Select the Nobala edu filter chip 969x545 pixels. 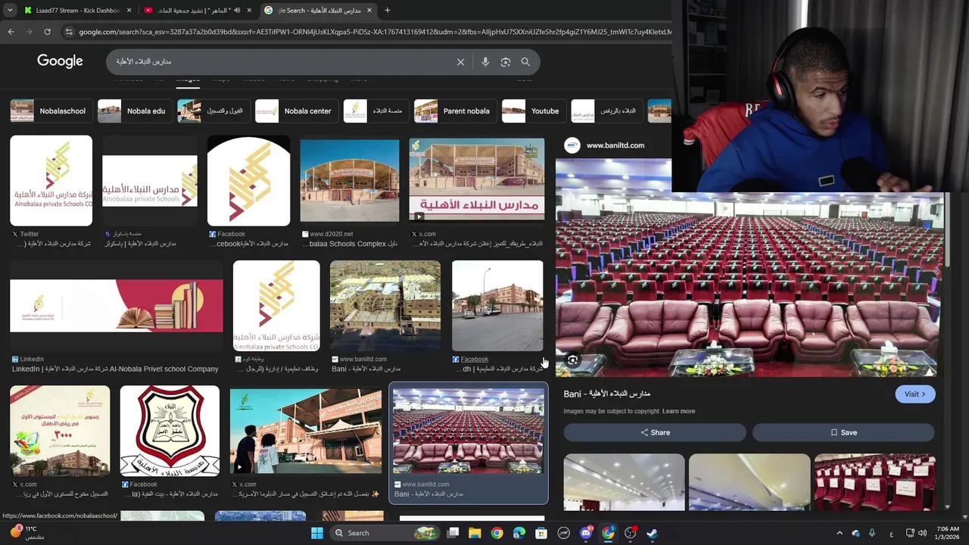(134, 111)
